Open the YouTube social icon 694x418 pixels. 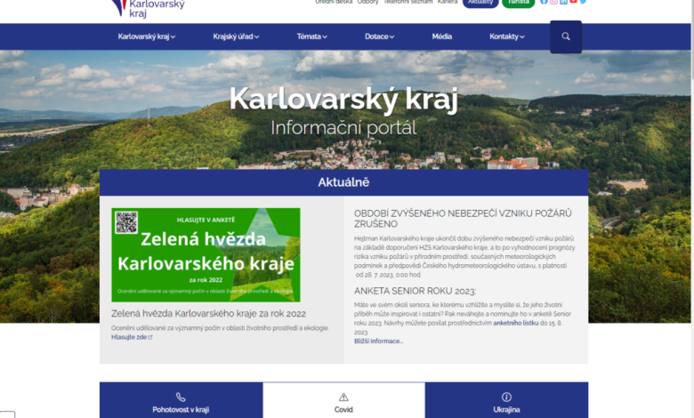coord(573,2)
